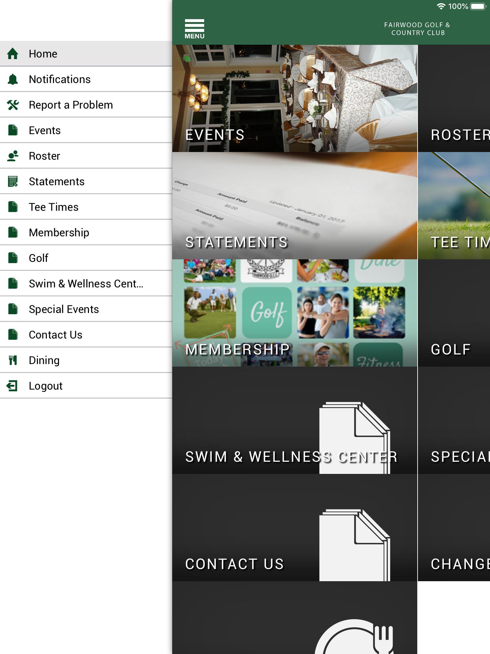Tap Logout in the side menu

[x=86, y=386]
